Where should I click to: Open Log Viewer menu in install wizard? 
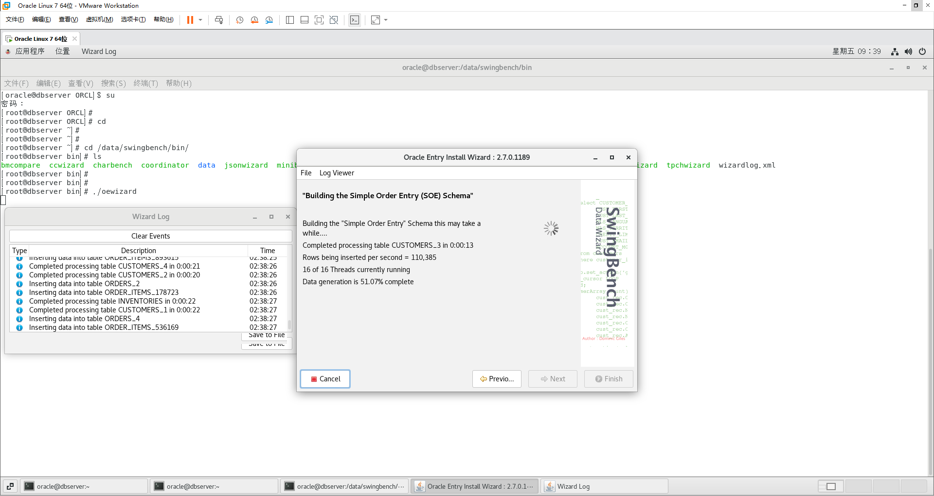click(x=337, y=173)
